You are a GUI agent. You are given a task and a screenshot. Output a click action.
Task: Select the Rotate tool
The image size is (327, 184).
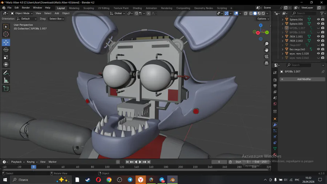pos(6,50)
